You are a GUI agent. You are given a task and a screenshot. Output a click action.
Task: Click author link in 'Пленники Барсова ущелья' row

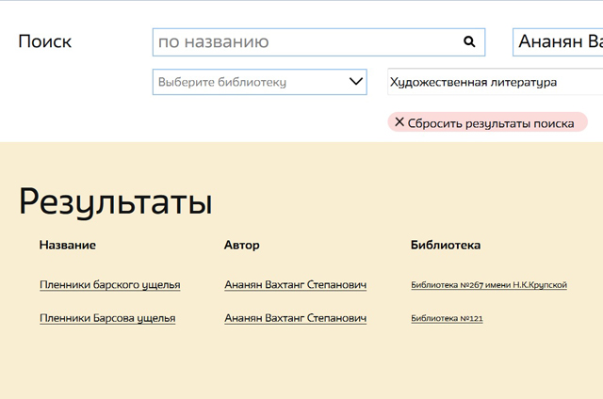[x=295, y=318]
